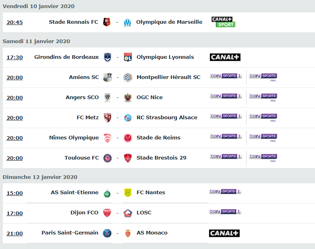Click the Samedi 11 janvier 2020 date heading
This screenshot has width=315, height=249.
[36, 41]
